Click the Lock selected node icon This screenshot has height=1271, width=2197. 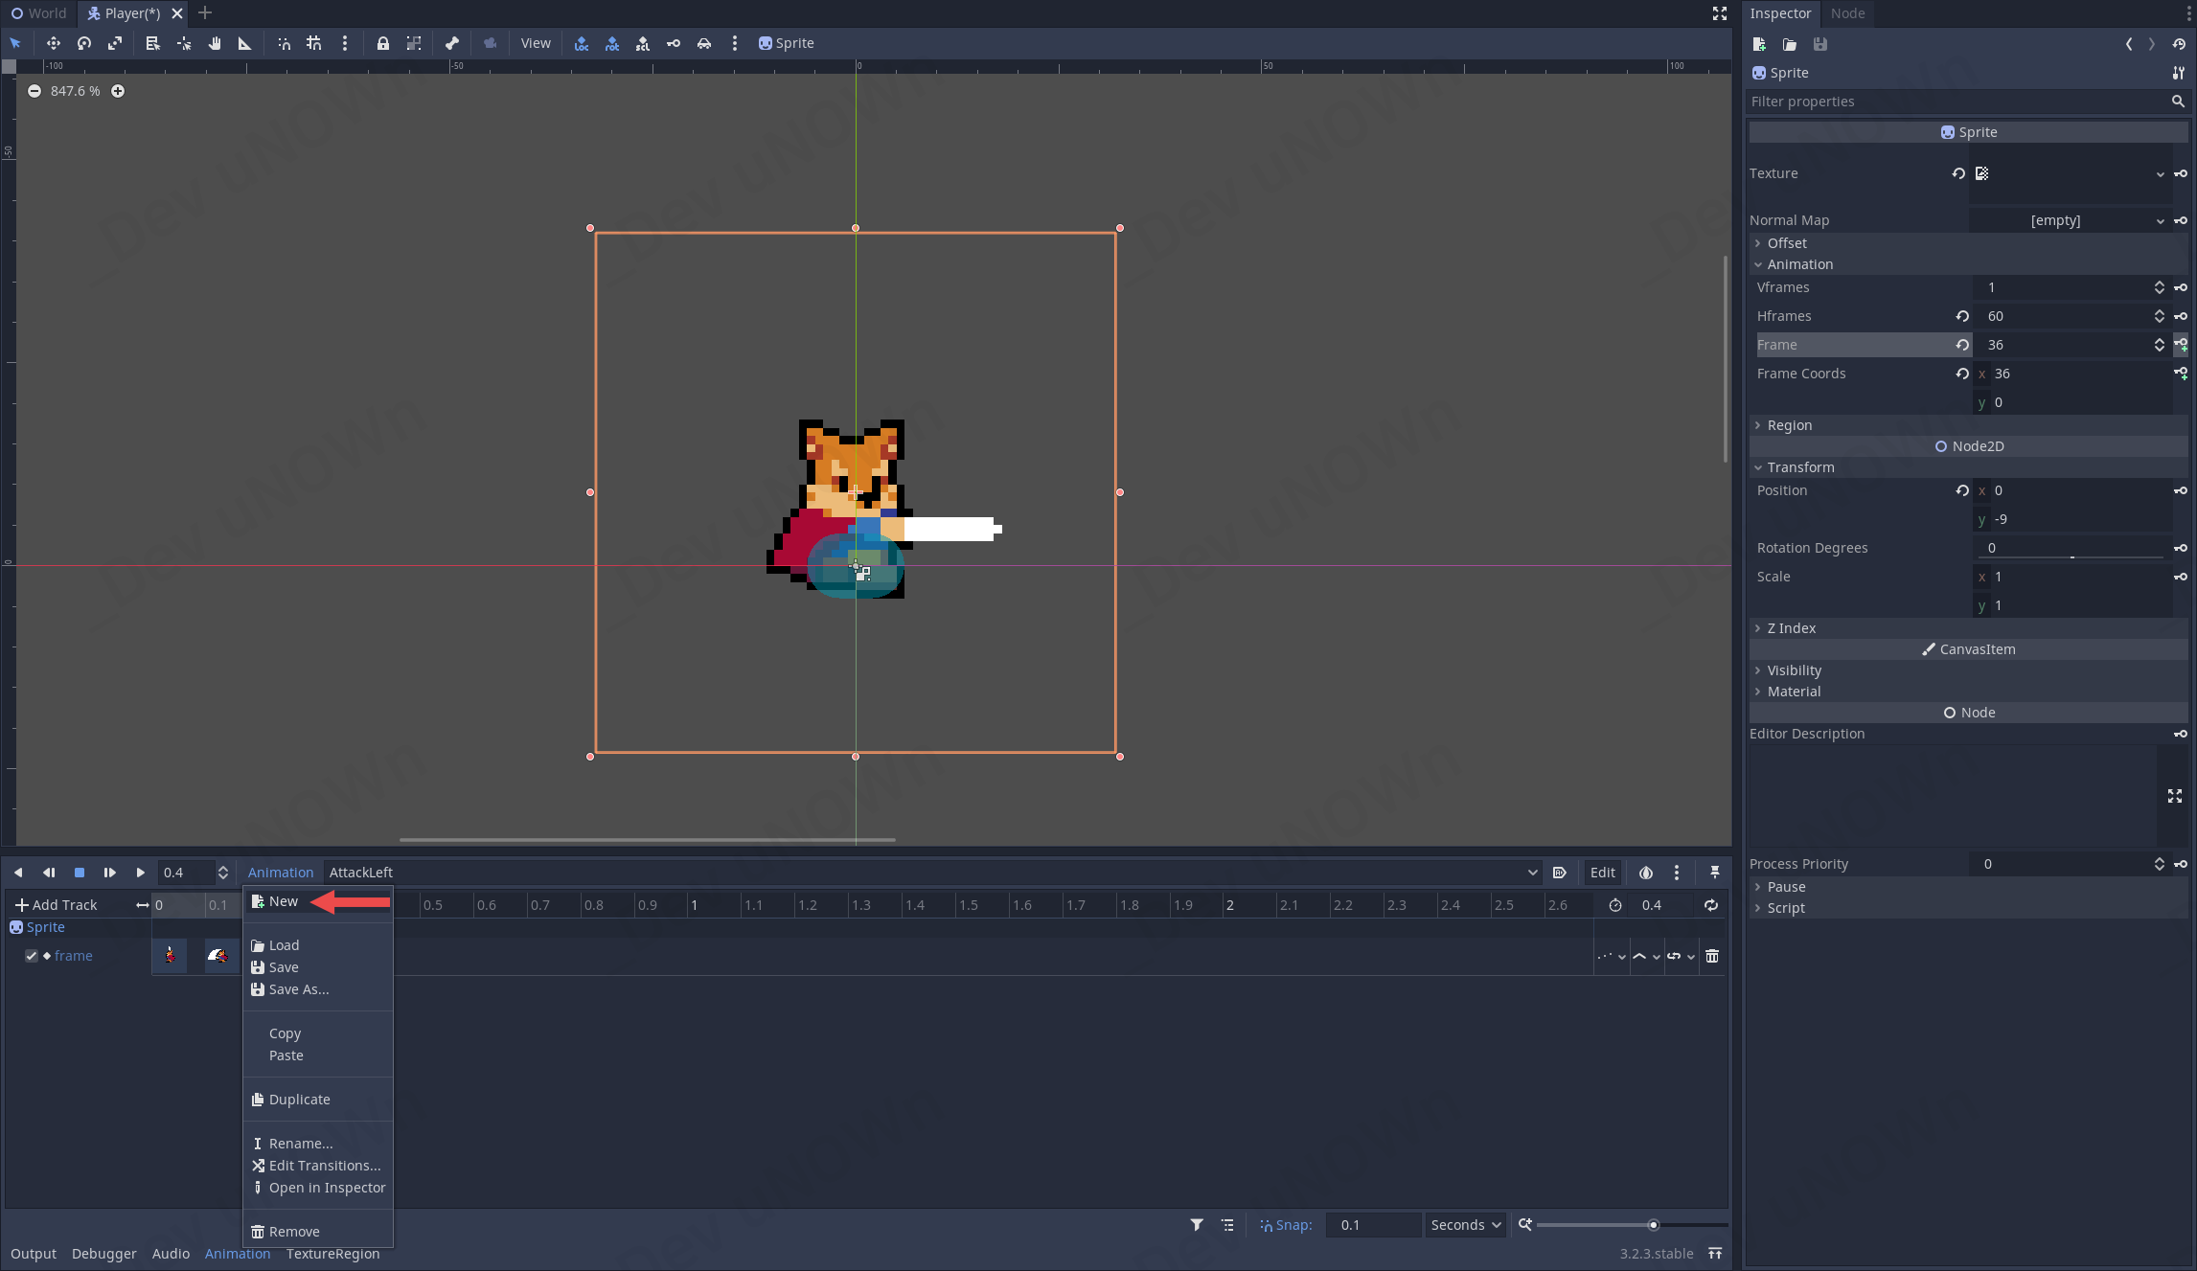(x=382, y=43)
